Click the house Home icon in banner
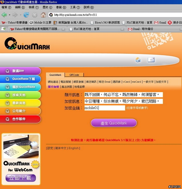Viewport: 182px width, 189px height. [x=138, y=60]
